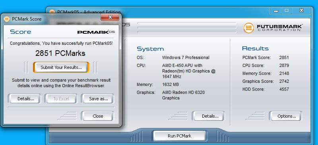Click the PCMark Score dialog title bar text
318x145 pixels.
[x=27, y=19]
